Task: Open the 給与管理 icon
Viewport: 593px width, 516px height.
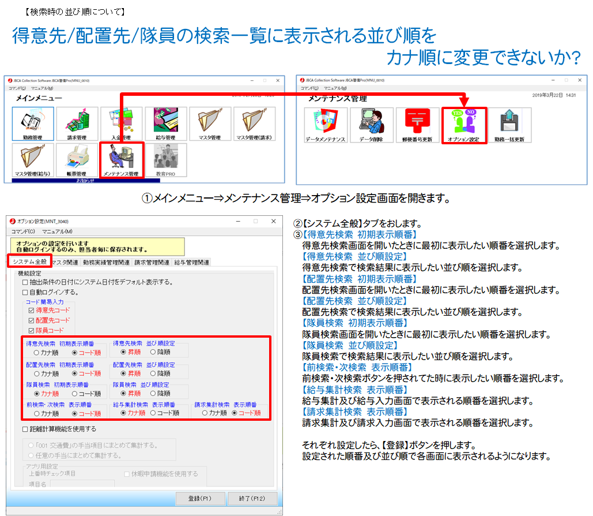Action: (167, 124)
